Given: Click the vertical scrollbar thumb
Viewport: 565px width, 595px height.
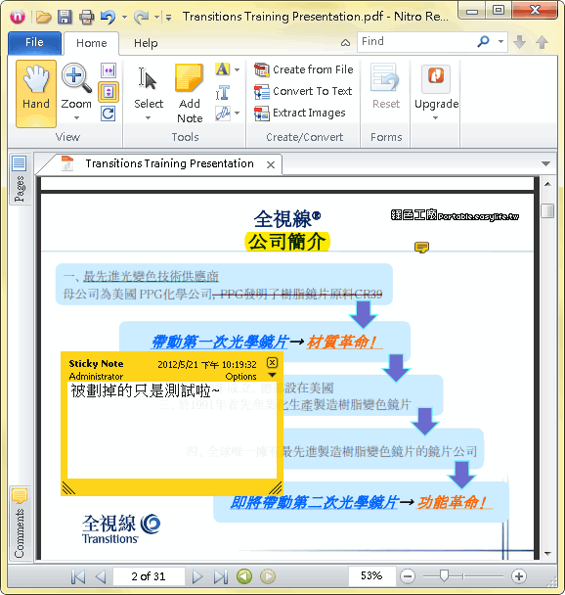Looking at the screenshot, I should coord(547,211).
